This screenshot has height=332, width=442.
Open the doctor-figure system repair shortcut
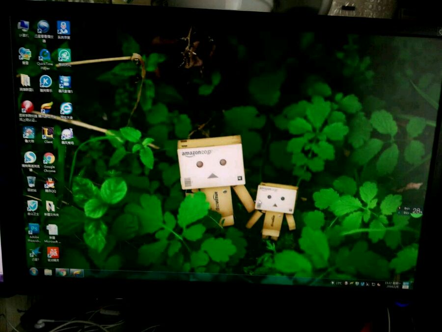(x=63, y=30)
